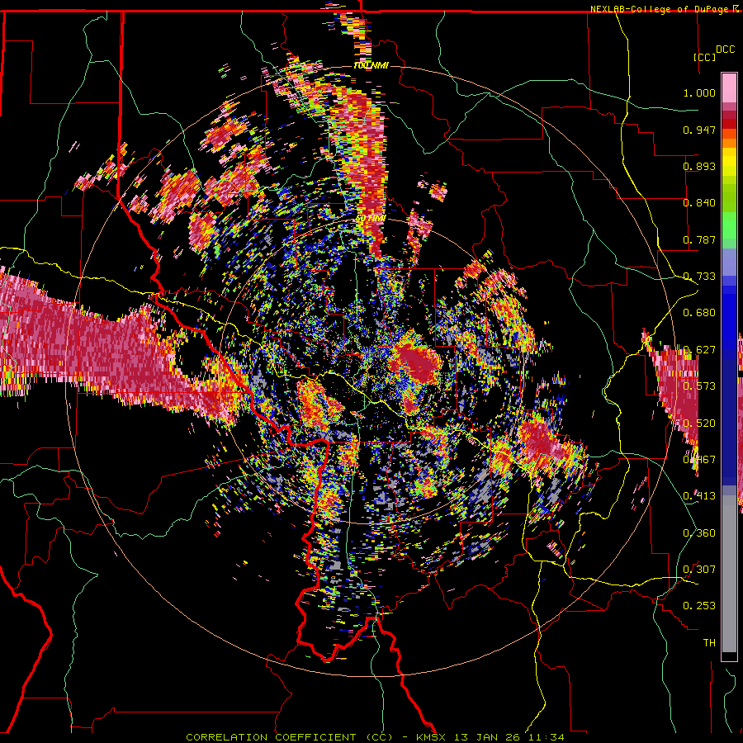Click the 0.787 color scale value
743x743 pixels.
click(699, 239)
